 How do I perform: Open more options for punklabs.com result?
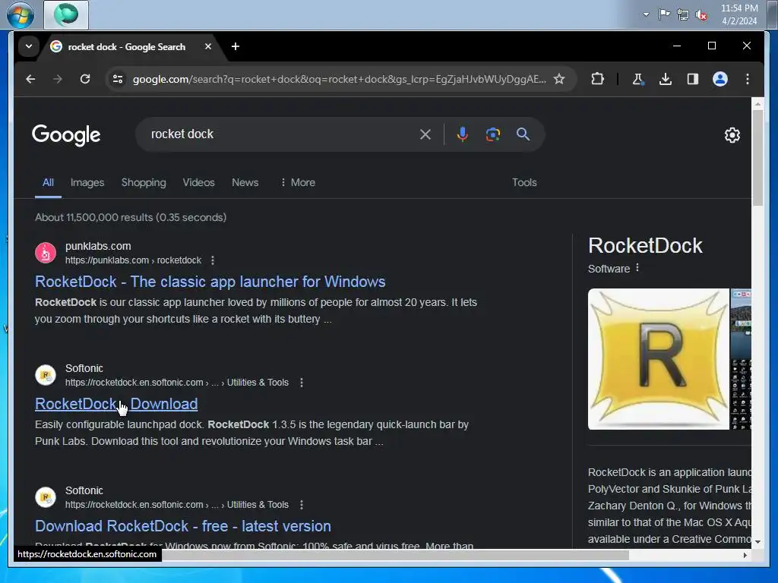[213, 260]
